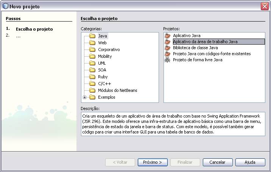Click the icon for Projeto Java com códigos-fonte existentes
The width and height of the screenshot is (271, 172).
pyautogui.click(x=167, y=54)
